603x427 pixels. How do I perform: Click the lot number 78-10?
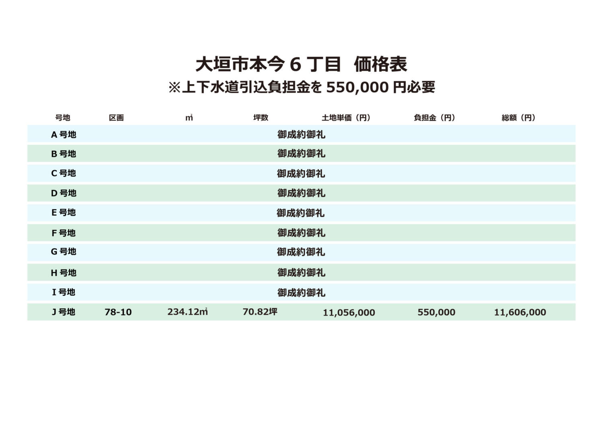pyautogui.click(x=118, y=312)
